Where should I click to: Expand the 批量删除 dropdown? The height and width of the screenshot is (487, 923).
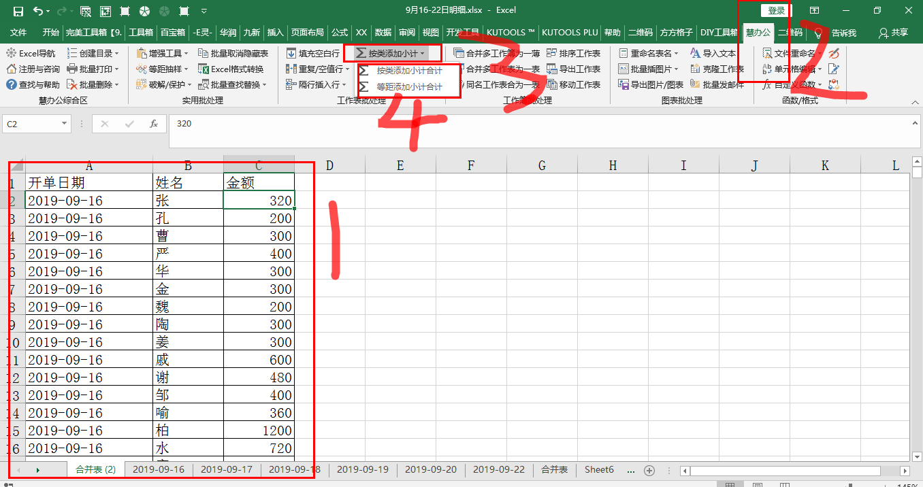pos(117,84)
